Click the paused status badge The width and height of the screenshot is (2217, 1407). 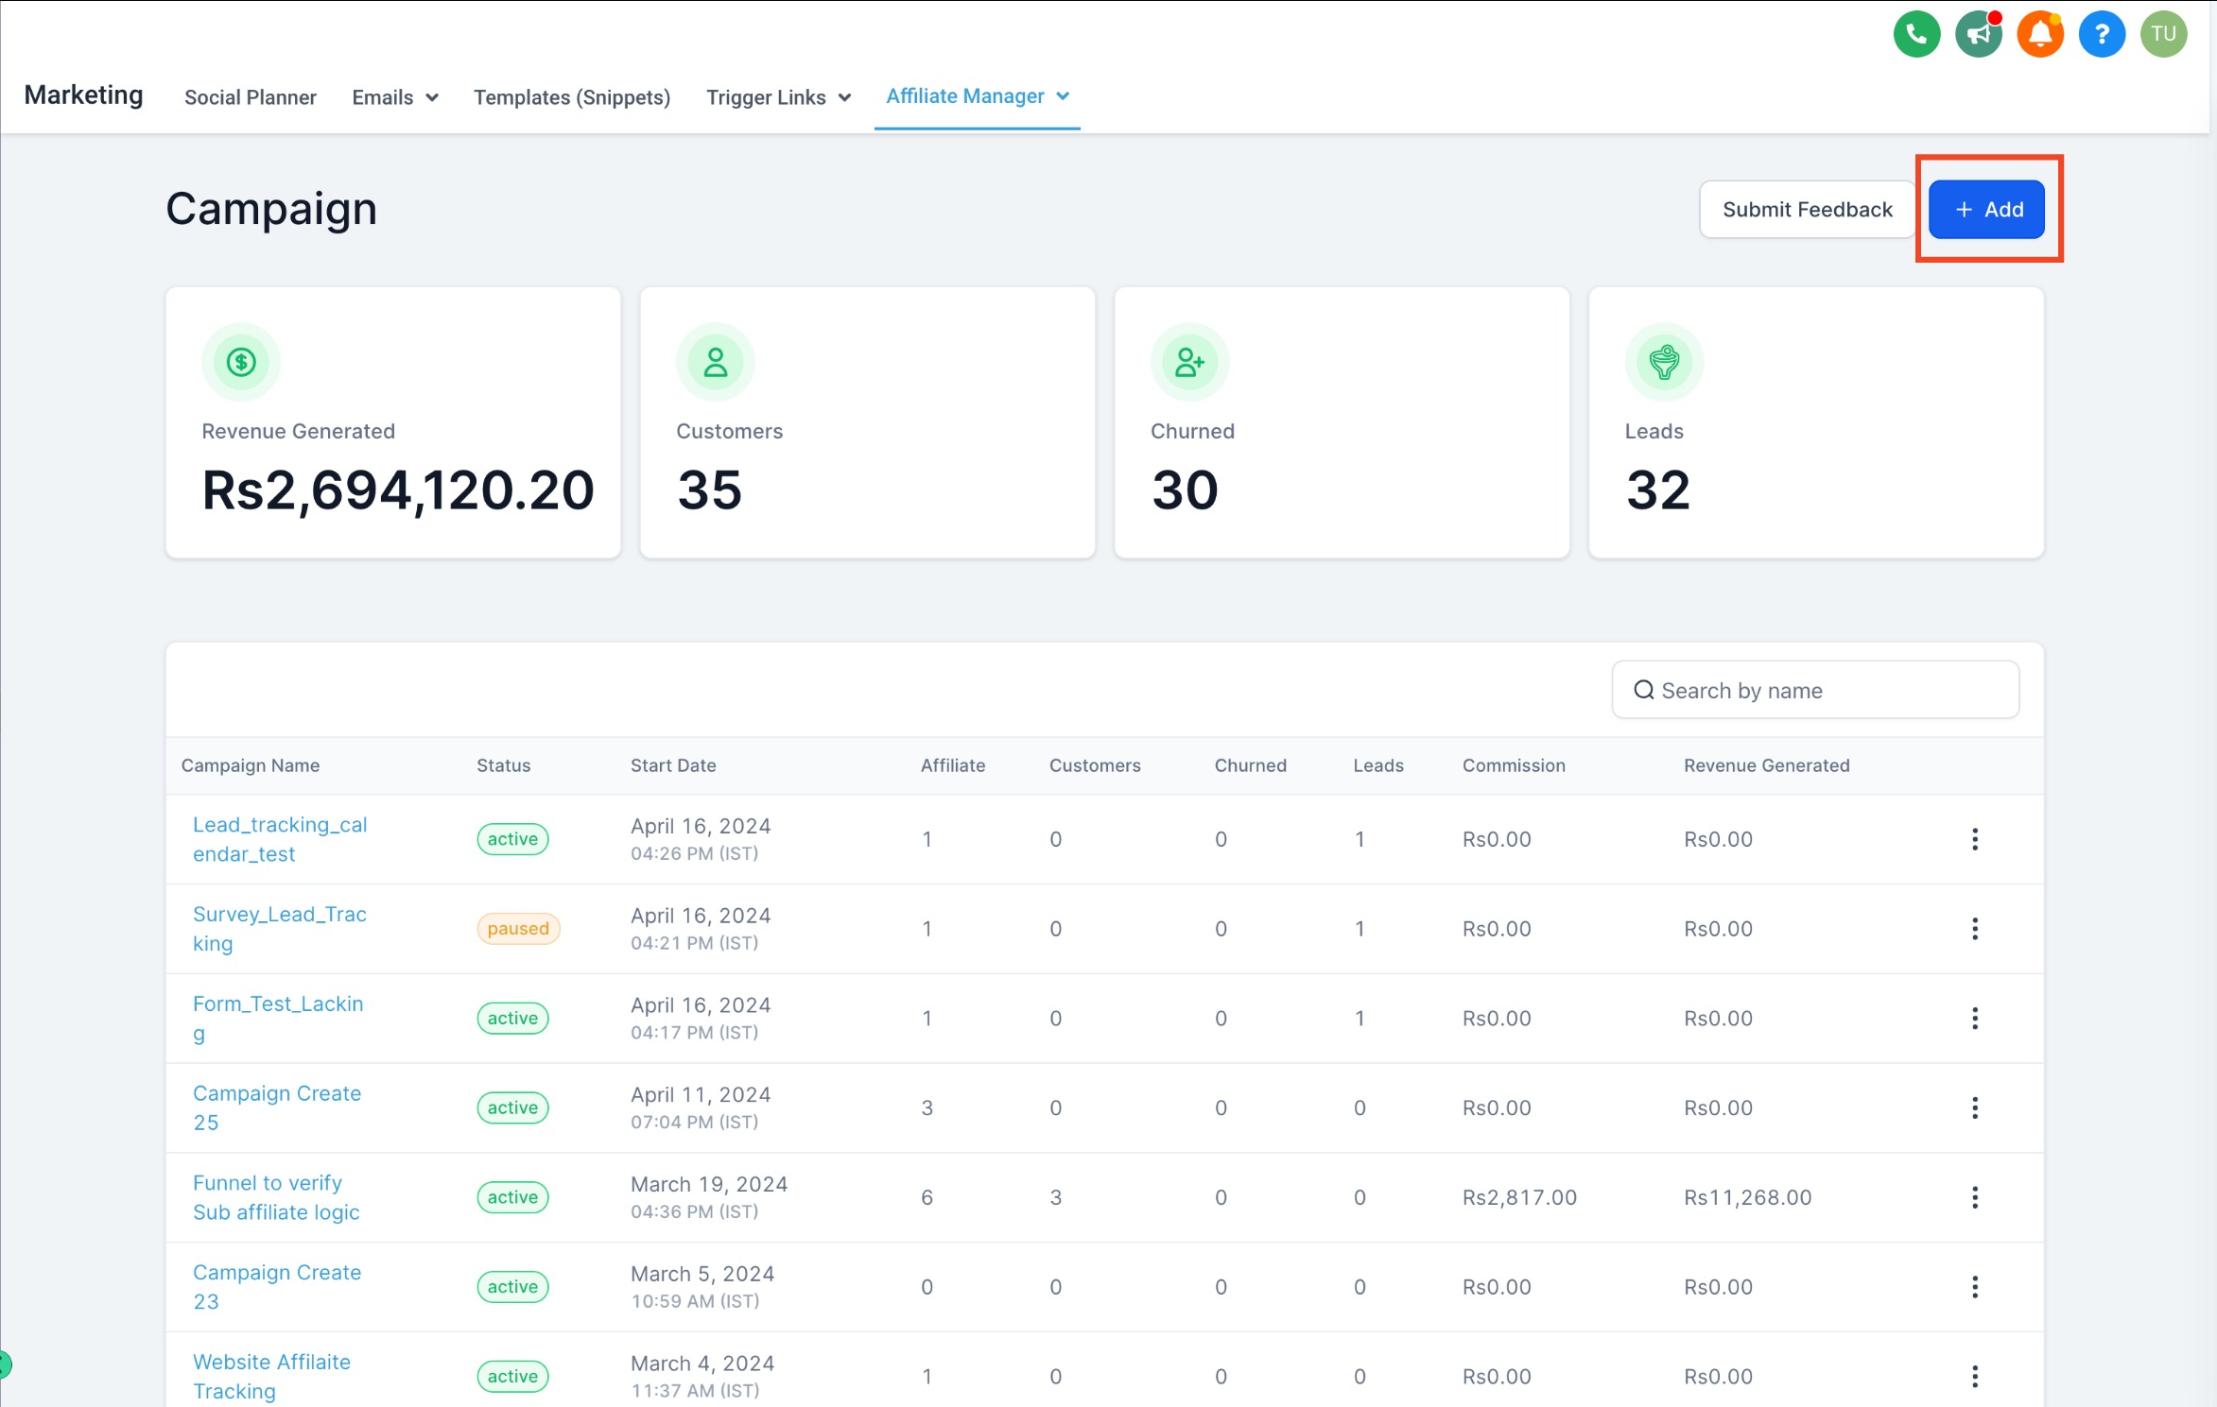coord(518,929)
